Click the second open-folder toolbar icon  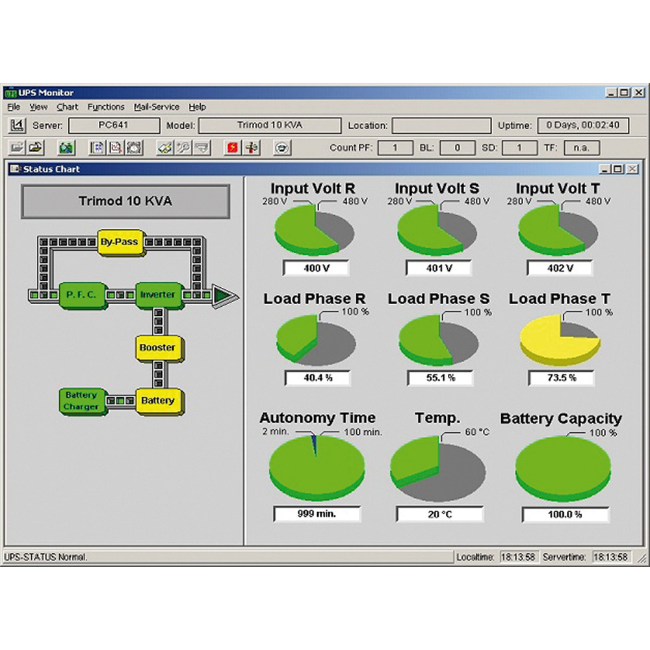(x=36, y=148)
